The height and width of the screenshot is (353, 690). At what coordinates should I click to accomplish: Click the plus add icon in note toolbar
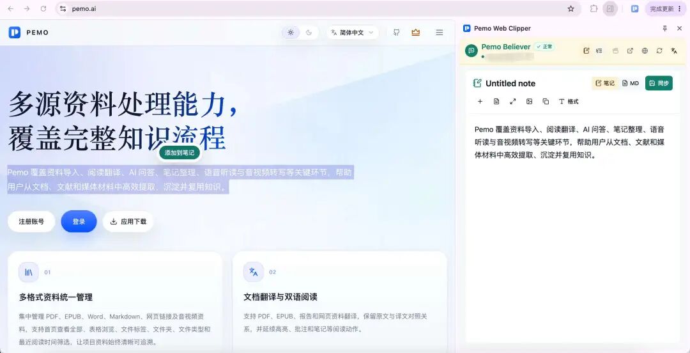click(480, 102)
